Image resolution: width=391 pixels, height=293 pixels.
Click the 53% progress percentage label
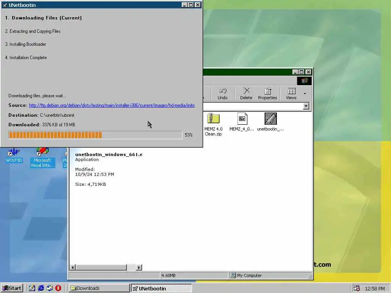[x=189, y=135]
